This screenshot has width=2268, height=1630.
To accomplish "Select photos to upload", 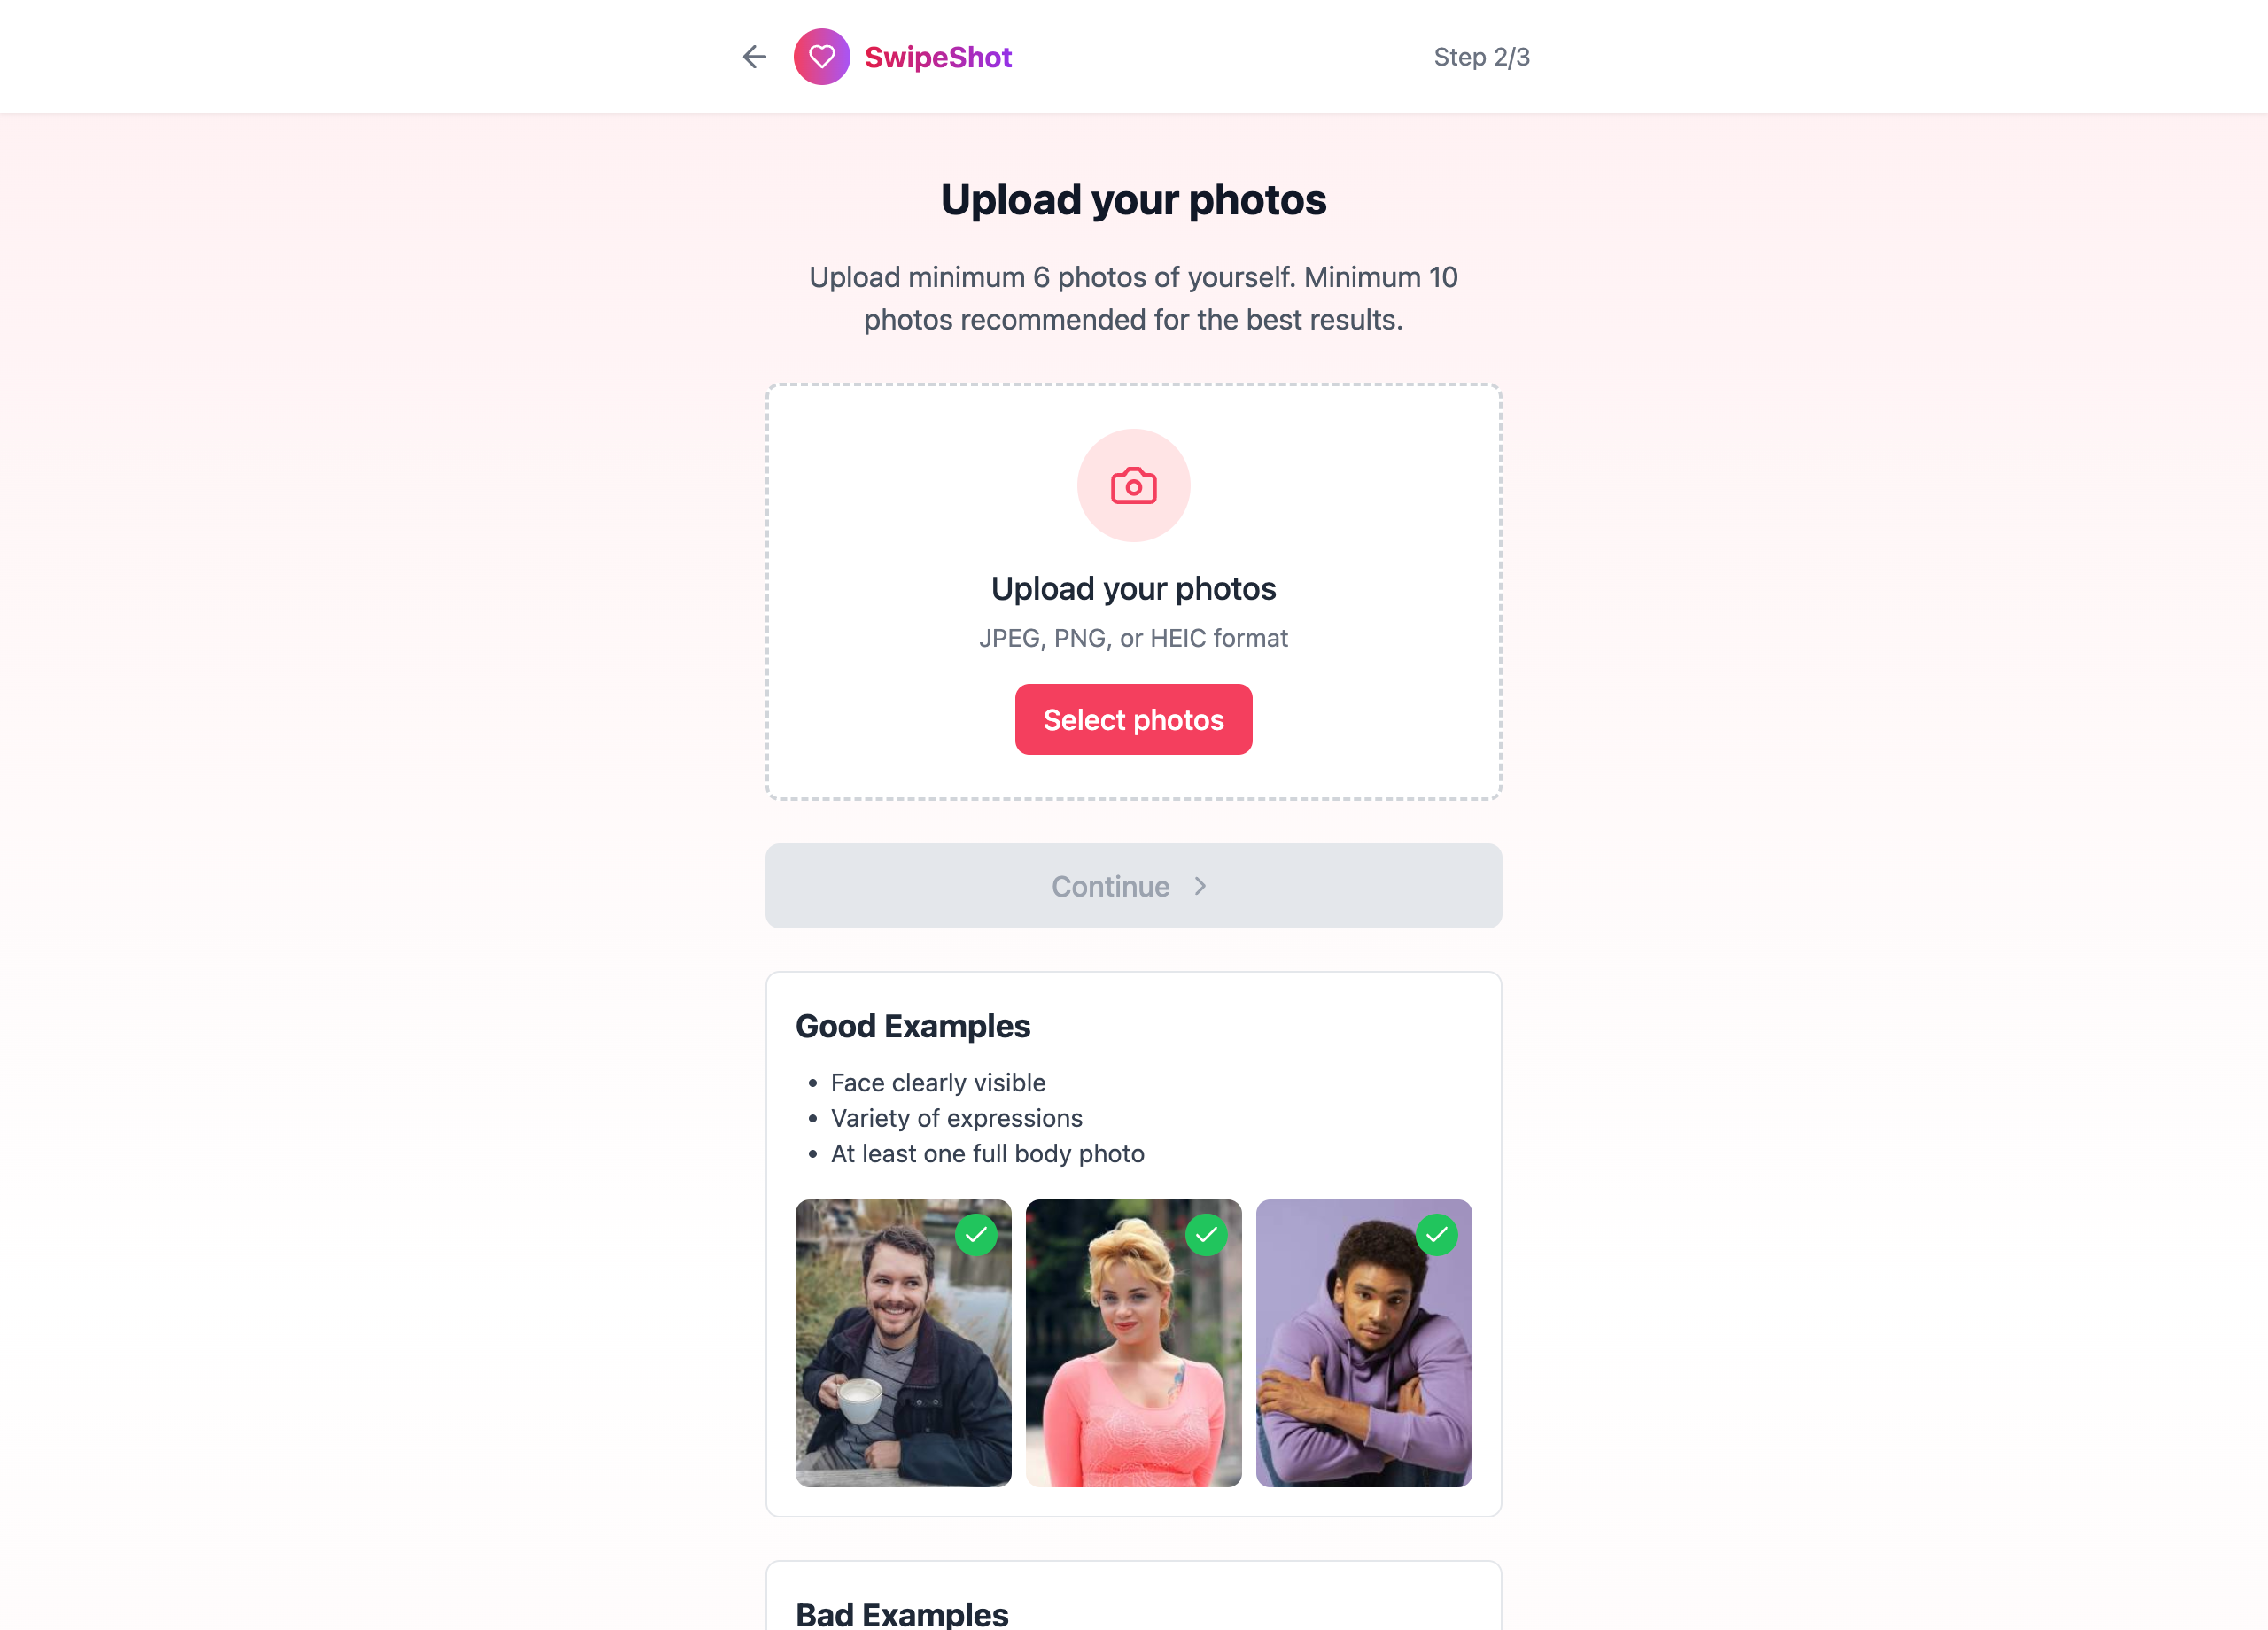I will [1133, 719].
